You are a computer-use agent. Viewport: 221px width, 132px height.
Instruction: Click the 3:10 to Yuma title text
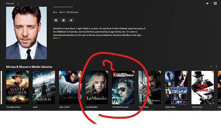[x=197, y=107]
